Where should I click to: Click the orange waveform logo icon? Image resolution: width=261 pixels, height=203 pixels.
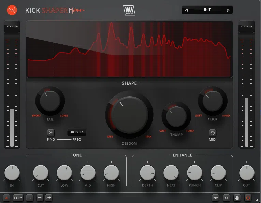[x=12, y=10]
